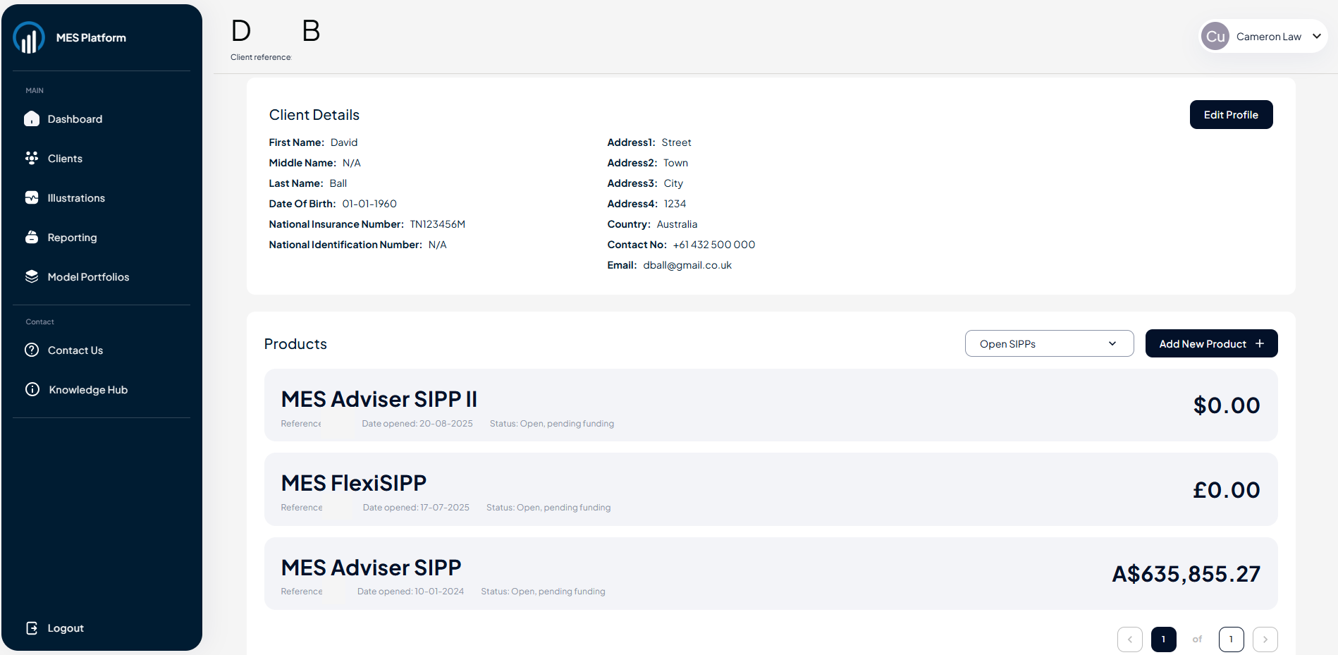Click the Clients sidebar icon

coord(32,159)
